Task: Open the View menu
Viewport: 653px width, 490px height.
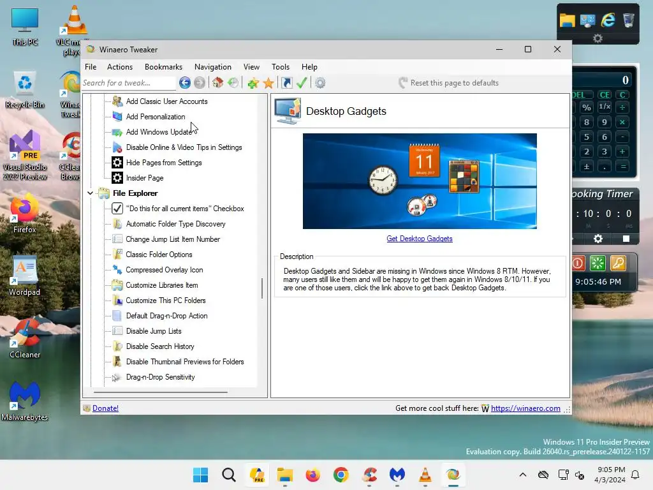Action: (251, 66)
